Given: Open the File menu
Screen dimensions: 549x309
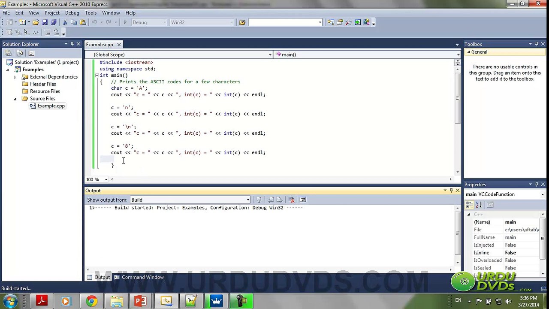Looking at the screenshot, I should (6, 13).
